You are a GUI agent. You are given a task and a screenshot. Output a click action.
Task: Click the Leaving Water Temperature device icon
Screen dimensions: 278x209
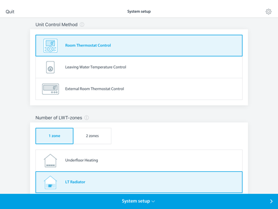click(50, 67)
